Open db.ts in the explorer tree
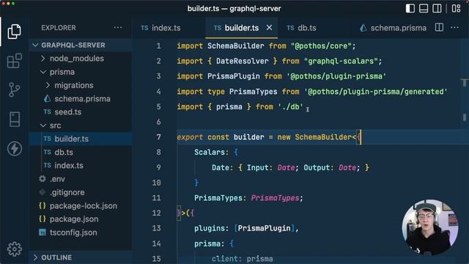469x264 pixels. click(81, 152)
